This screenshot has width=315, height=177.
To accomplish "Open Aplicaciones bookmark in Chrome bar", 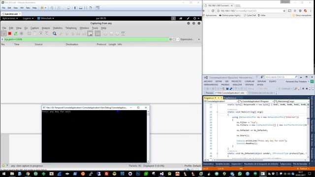I will coord(210,15).
